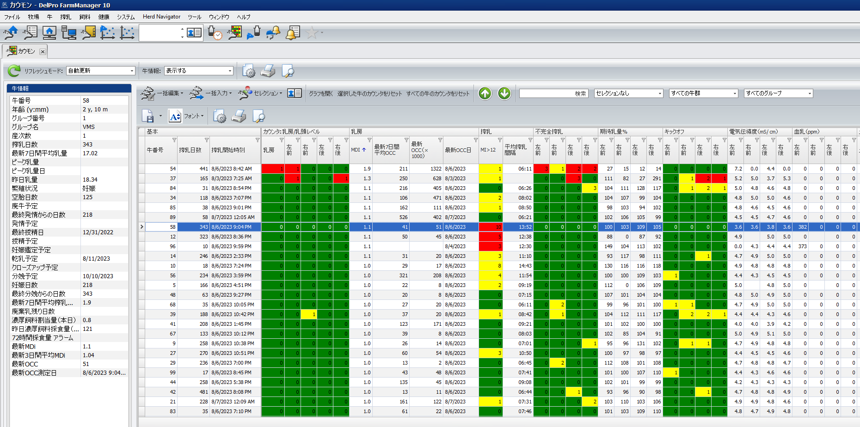The height and width of the screenshot is (427, 860).
Task: Click すべての牛のカウンタをリセット button
Action: pyautogui.click(x=438, y=93)
